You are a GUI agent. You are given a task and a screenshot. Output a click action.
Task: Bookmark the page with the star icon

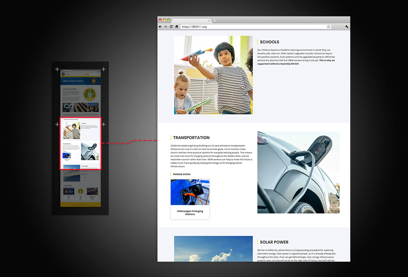[329, 27]
